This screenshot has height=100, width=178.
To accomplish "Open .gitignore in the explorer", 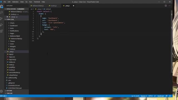I will [x=17, y=83].
